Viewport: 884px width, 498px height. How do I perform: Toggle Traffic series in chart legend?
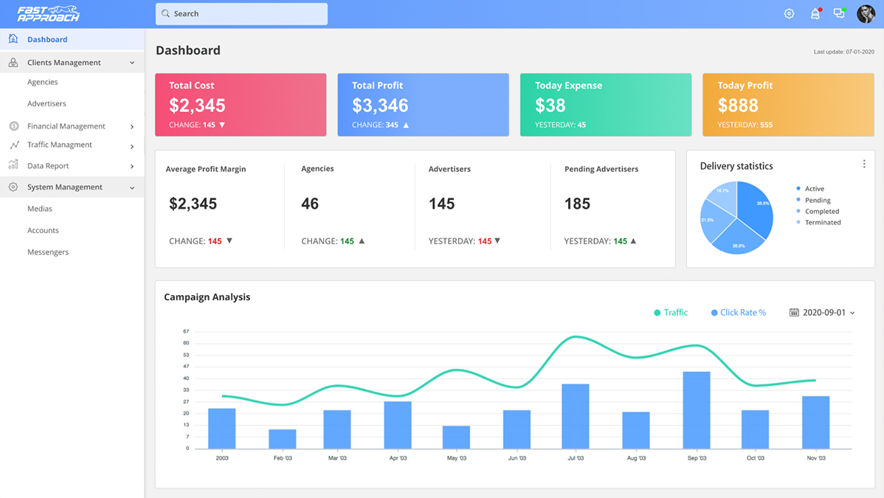pyautogui.click(x=671, y=313)
